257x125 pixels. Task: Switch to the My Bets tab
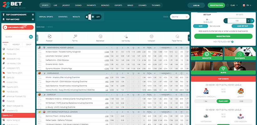[x=239, y=15]
